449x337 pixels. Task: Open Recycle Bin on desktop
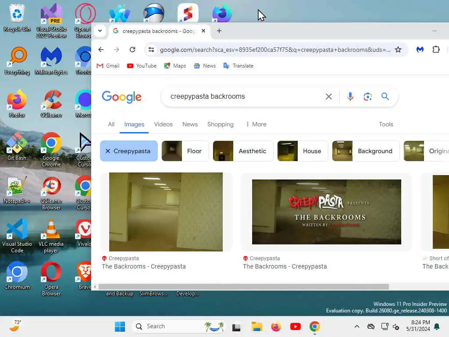(17, 18)
